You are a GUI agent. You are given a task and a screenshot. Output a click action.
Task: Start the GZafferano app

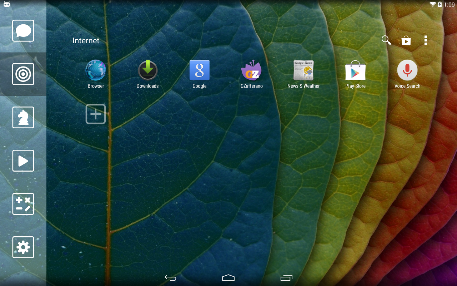[x=251, y=70]
